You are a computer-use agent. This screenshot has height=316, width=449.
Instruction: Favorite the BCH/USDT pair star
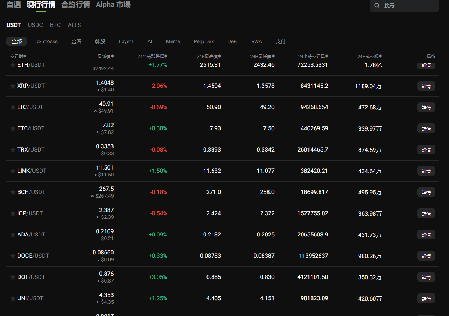(x=13, y=193)
